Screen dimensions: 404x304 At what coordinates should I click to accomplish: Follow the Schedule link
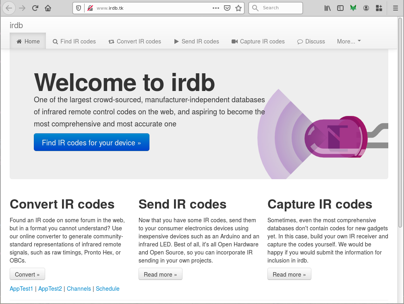point(108,289)
